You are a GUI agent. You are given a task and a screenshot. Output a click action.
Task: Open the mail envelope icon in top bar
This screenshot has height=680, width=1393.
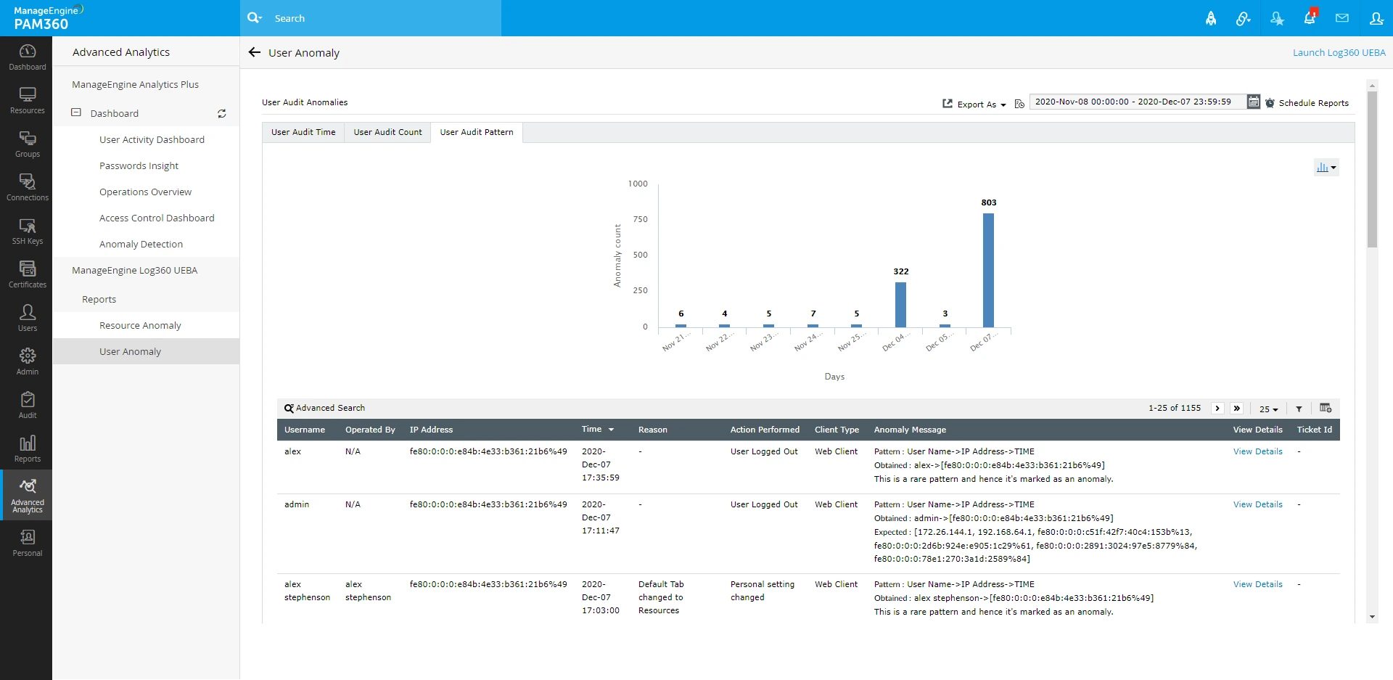coord(1342,18)
